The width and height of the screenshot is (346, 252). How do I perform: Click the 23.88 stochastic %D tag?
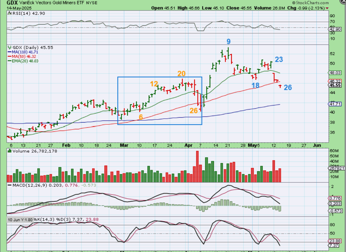(x=335, y=241)
